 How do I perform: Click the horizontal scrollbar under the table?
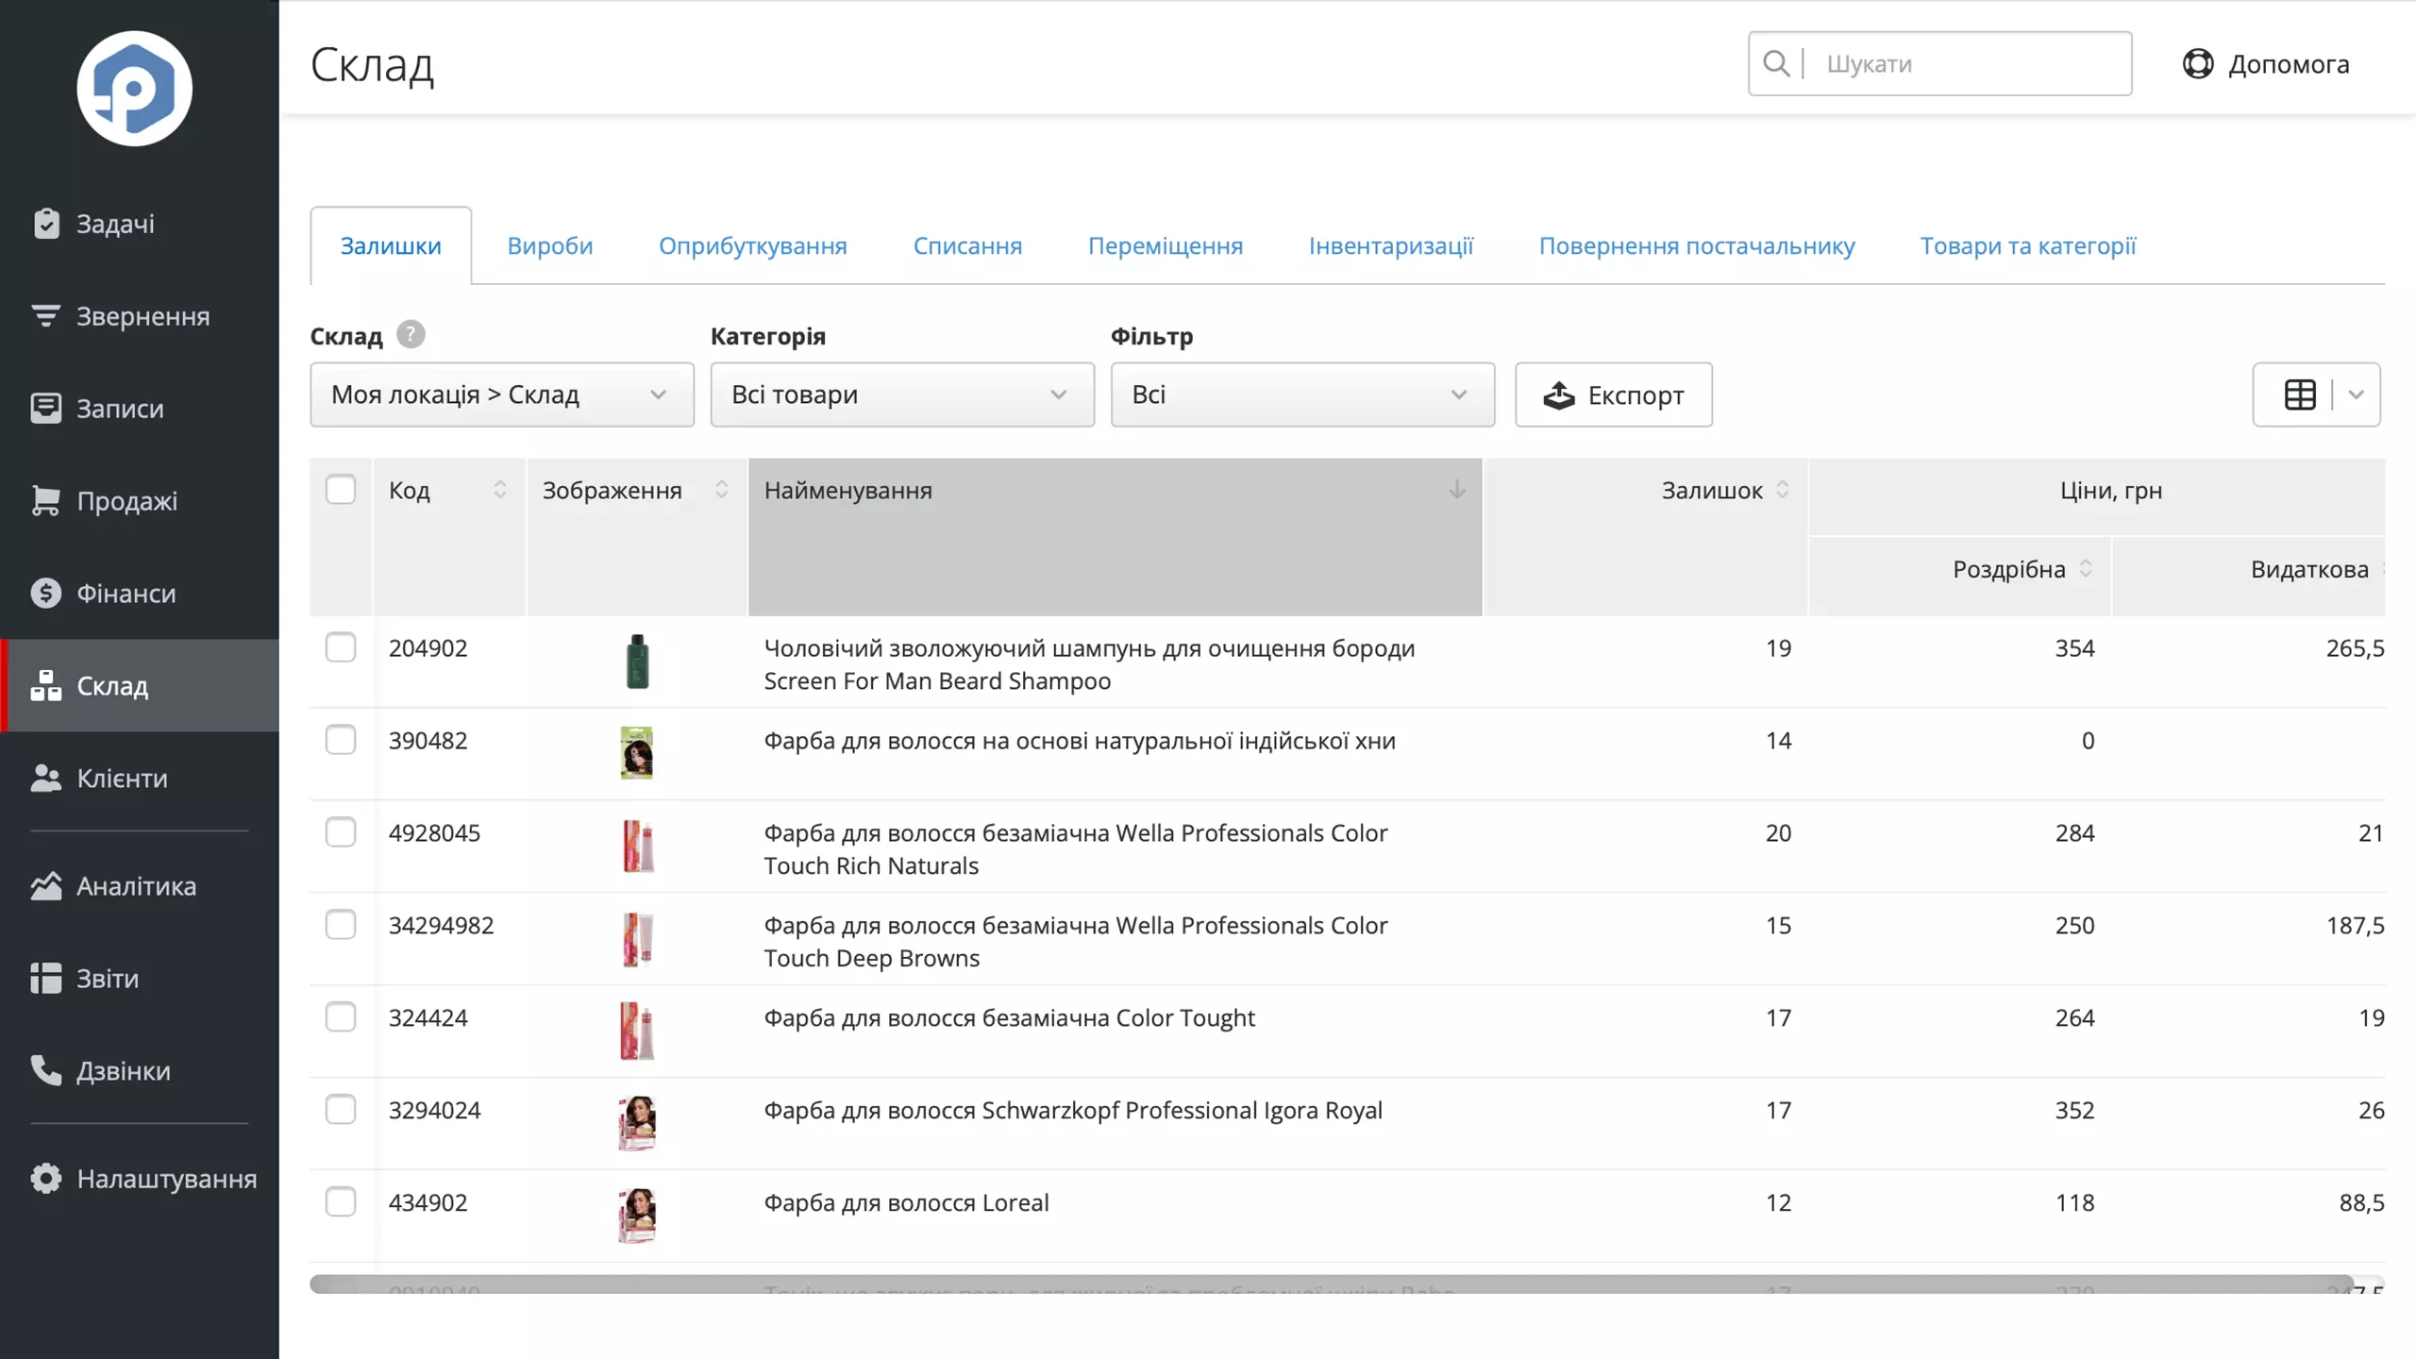coord(1331,1283)
